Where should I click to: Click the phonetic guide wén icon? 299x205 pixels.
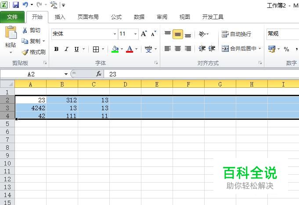(x=148, y=49)
